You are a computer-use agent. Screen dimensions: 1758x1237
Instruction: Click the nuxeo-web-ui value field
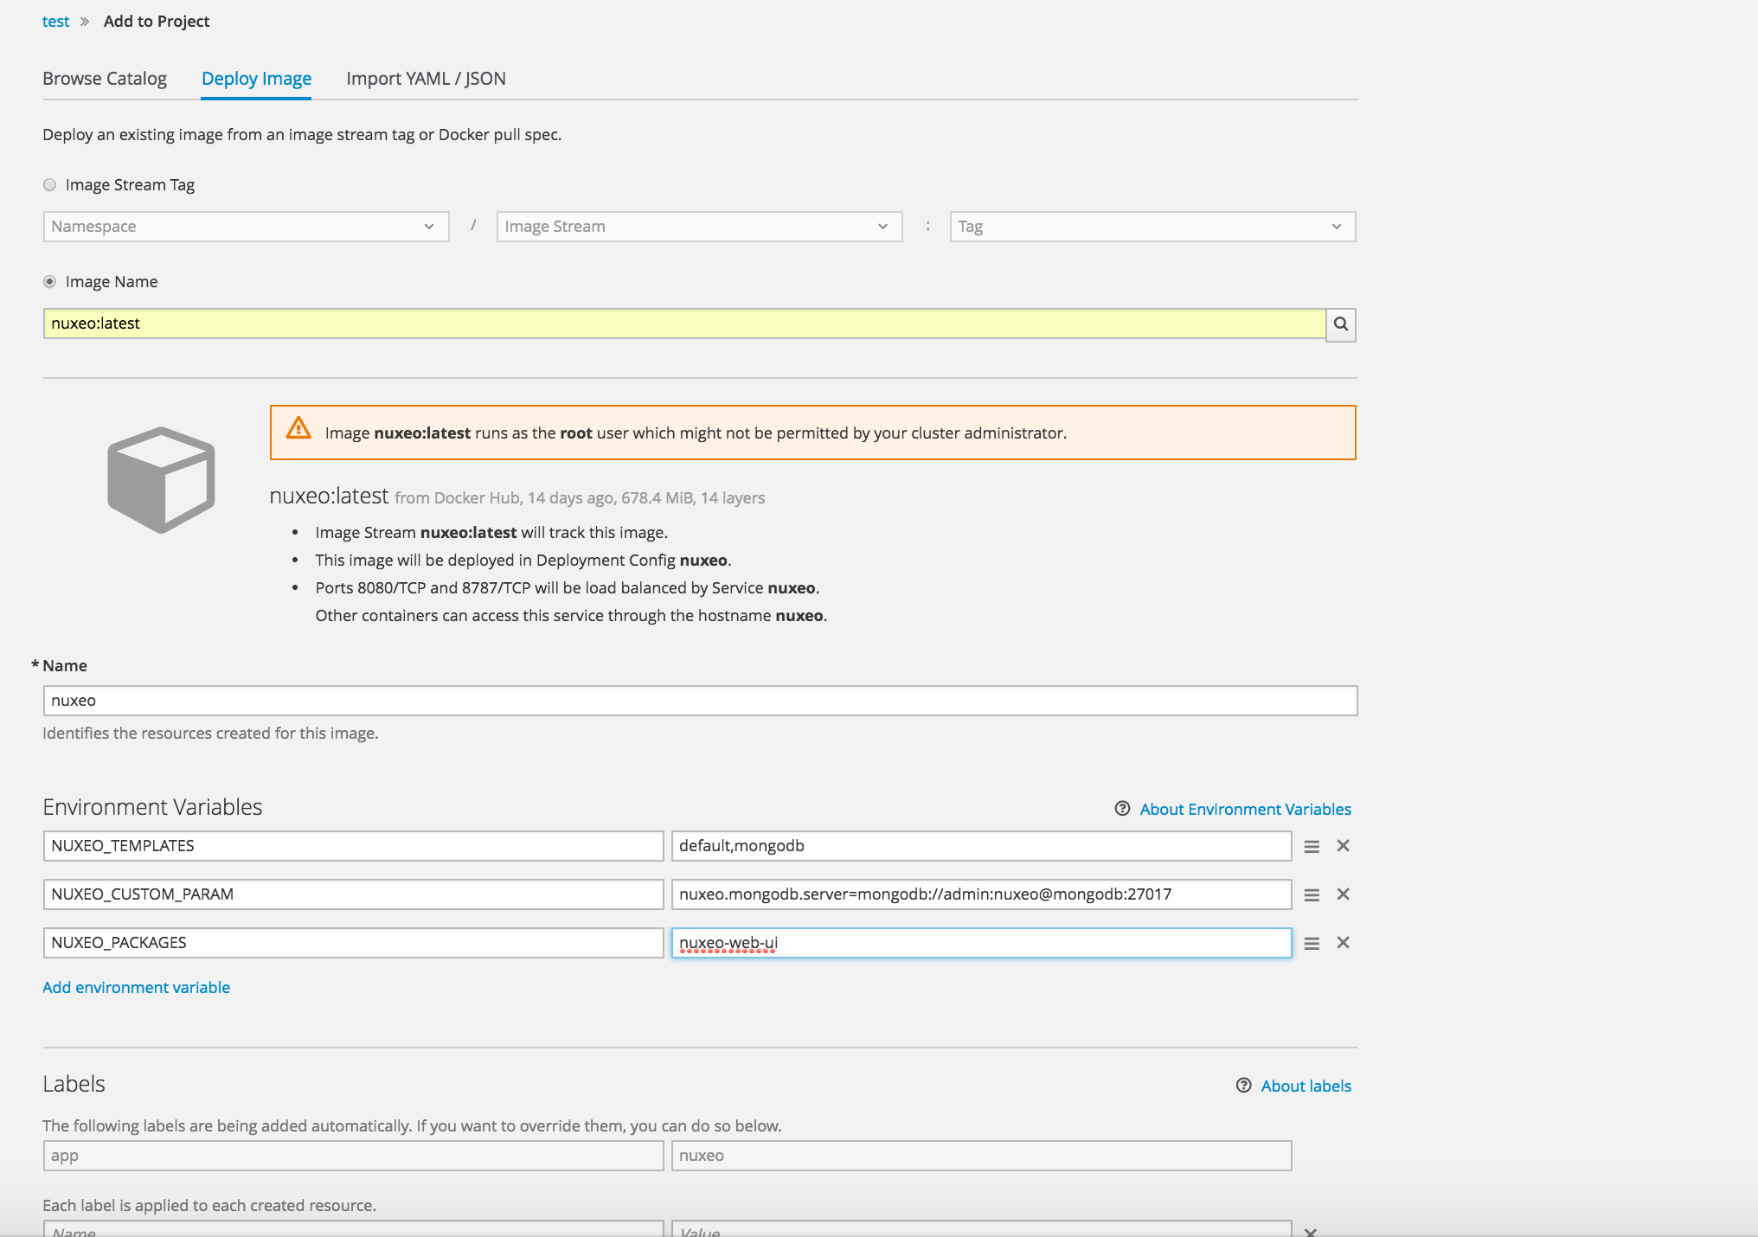pos(981,943)
